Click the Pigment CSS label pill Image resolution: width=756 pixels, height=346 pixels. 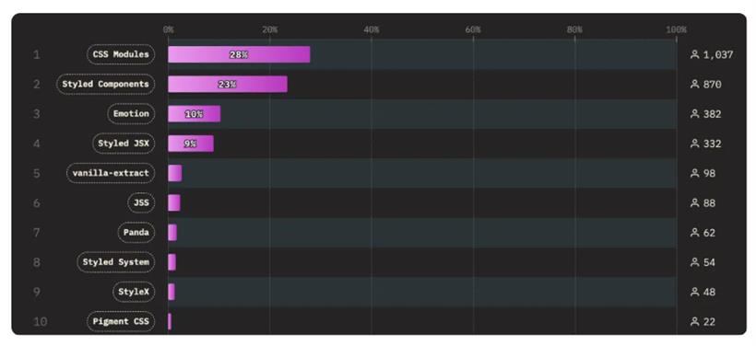tap(121, 321)
